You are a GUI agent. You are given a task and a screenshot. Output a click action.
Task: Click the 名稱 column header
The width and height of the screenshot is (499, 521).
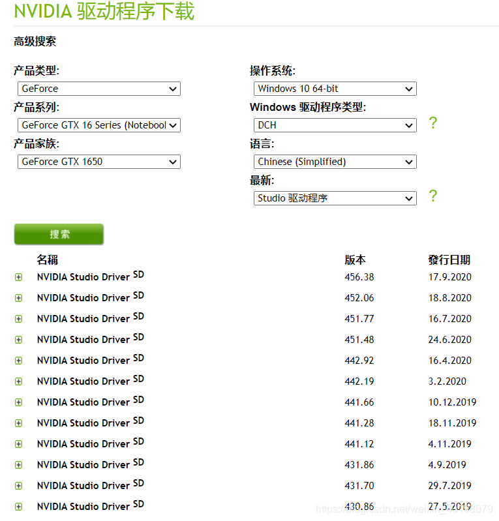point(48,260)
